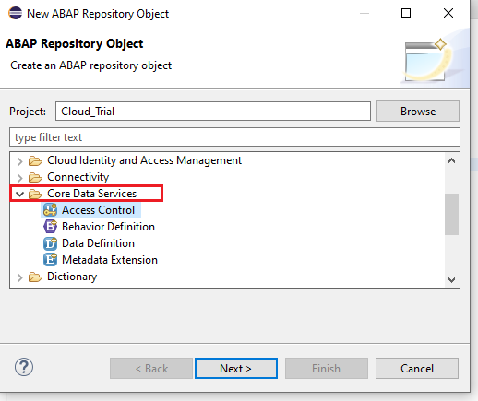
Task: Click the Access Control object icon
Action: pos(50,210)
